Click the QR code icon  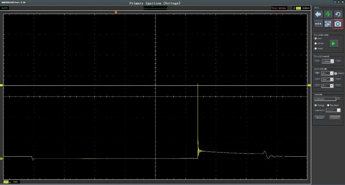click(328, 24)
